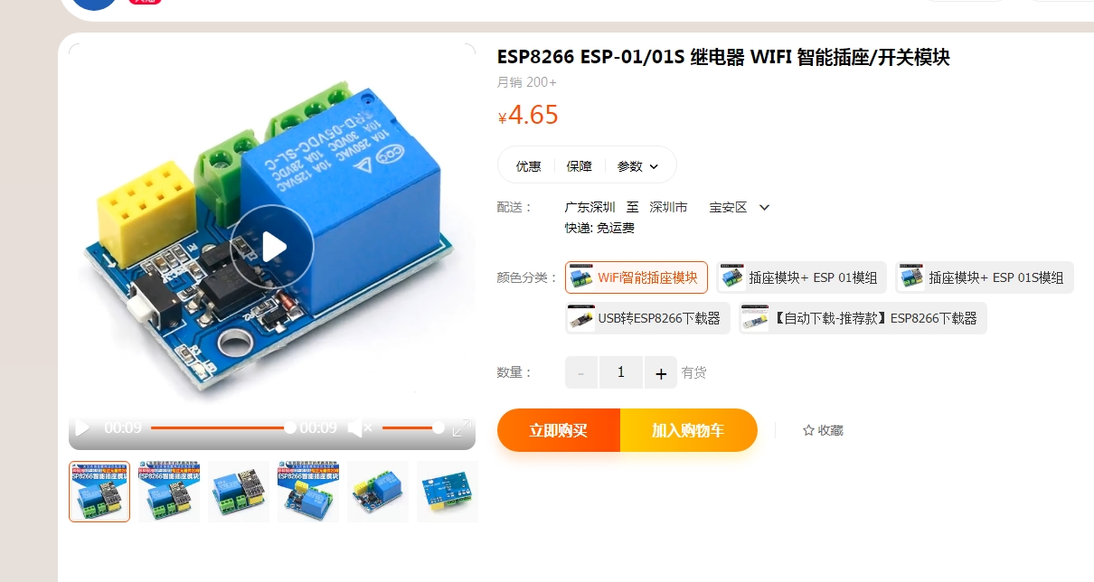
Task: View last thumbnail showing board underside
Action: pyautogui.click(x=447, y=492)
